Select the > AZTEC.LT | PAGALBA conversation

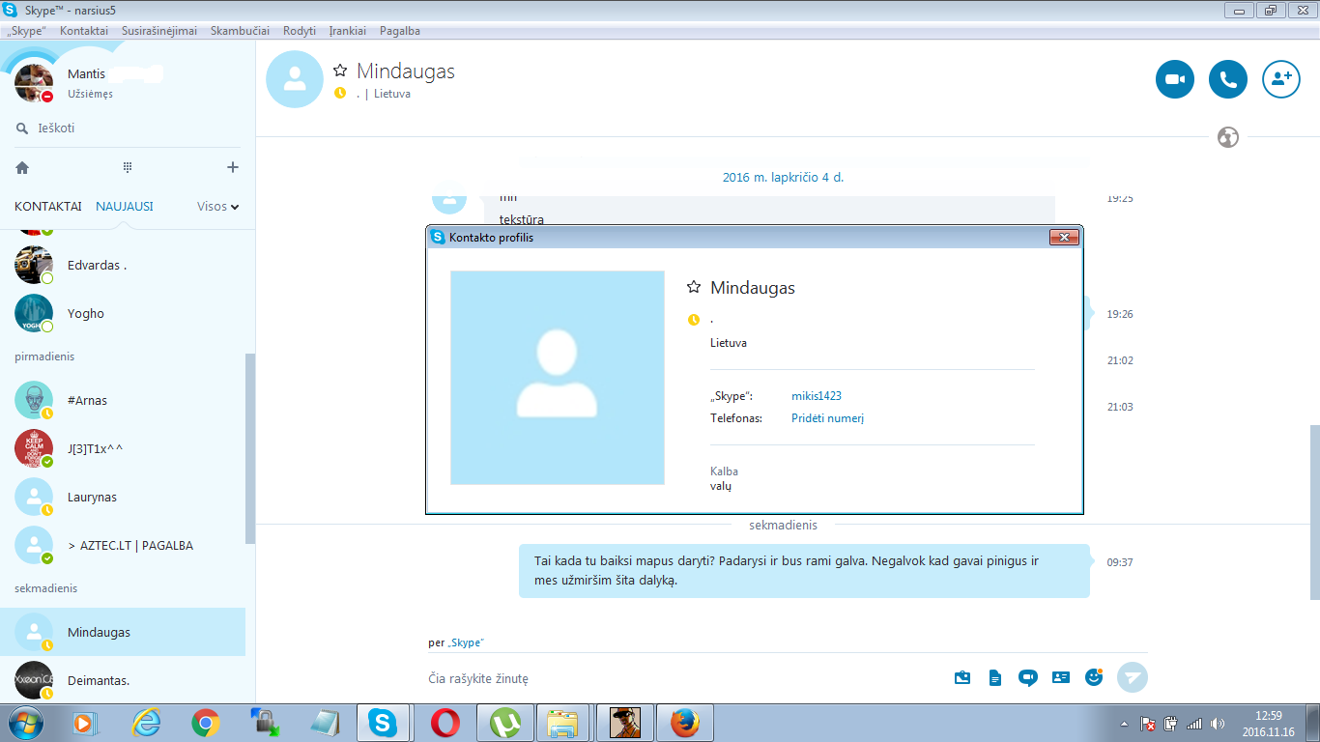pyautogui.click(x=123, y=545)
